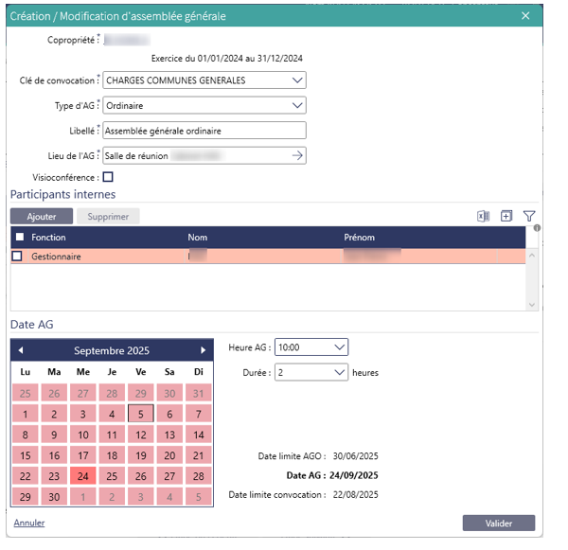Image resolution: width=568 pixels, height=550 pixels.
Task: Tick the Gestionnaire row checkbox
Action: [x=17, y=257]
